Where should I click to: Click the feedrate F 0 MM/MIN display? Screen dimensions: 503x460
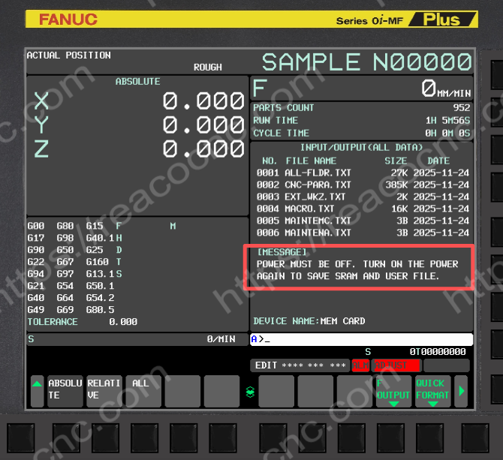[x=362, y=89]
